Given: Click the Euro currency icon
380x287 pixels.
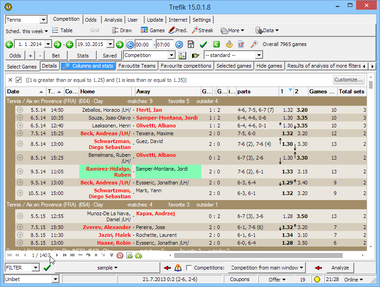Looking at the screenshot, I should pyautogui.click(x=216, y=45).
